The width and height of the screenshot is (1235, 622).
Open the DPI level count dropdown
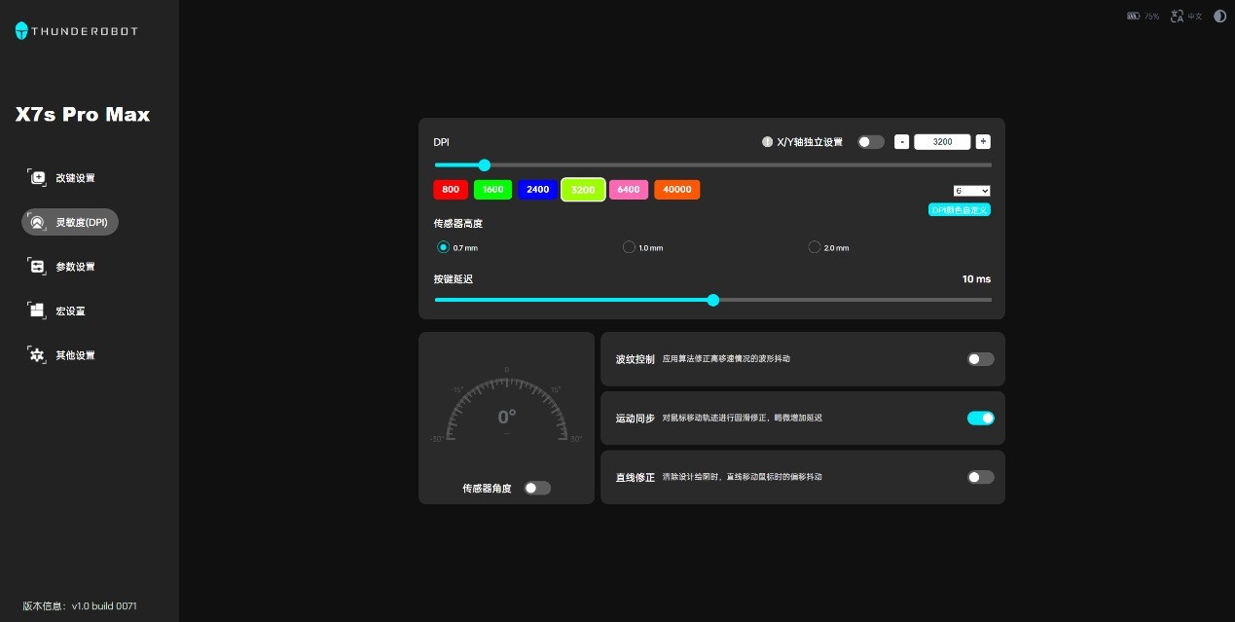tap(971, 191)
